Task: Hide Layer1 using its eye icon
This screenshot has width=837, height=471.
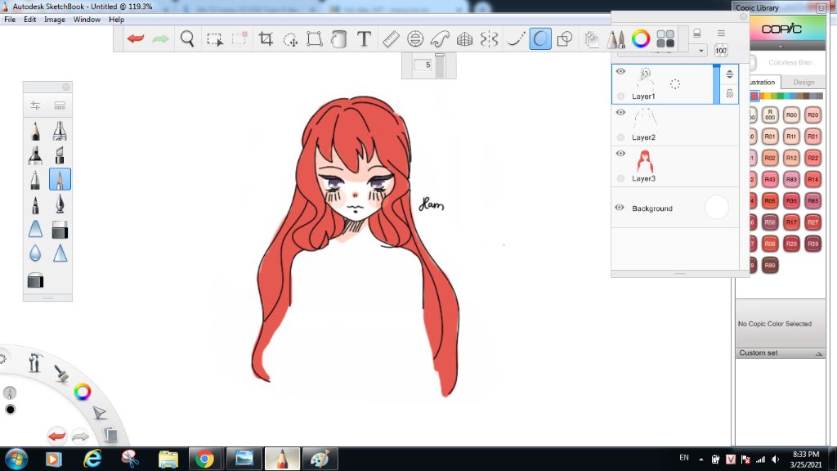Action: (620, 71)
